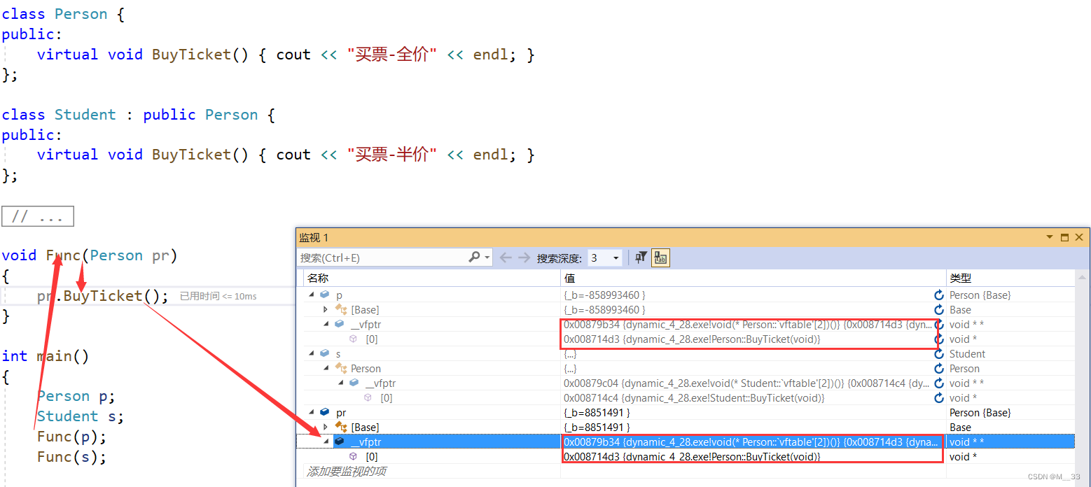Screen dimensions: 1091x487
Task: Click the 'Person {Base}' type cell for pr
Action: [980, 413]
